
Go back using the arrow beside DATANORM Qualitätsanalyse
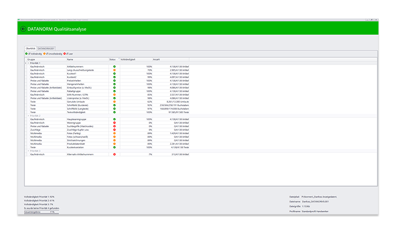(x=23, y=29)
